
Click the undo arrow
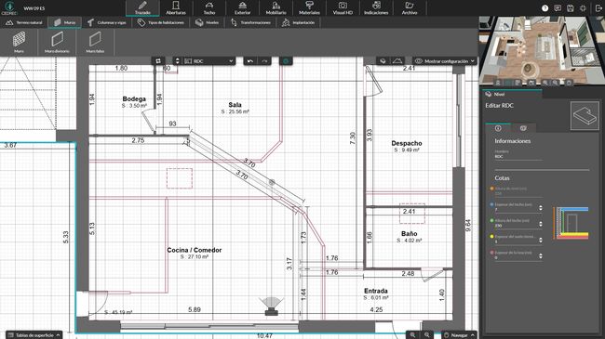click(x=250, y=61)
